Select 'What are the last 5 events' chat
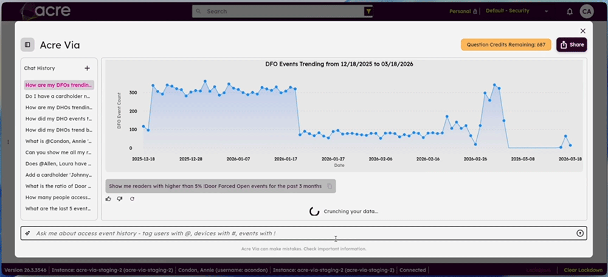 [x=59, y=208]
